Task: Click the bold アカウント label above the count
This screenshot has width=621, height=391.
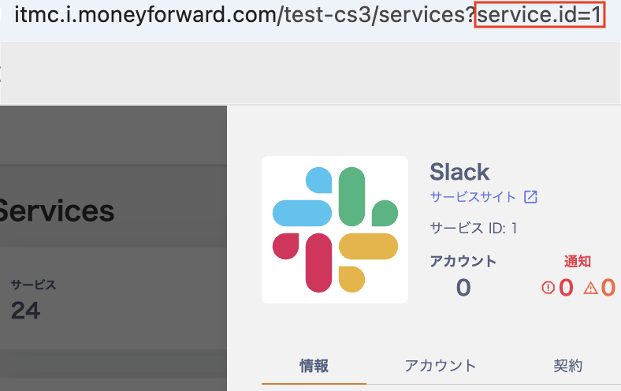Action: click(x=463, y=262)
